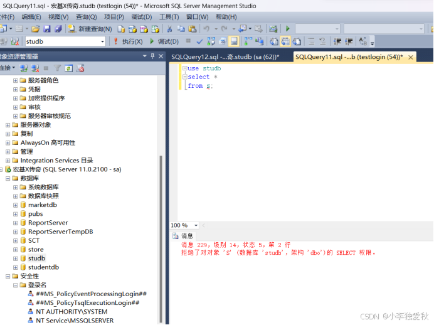
Task: Open the 查询(Q) menu
Action: coord(87,17)
